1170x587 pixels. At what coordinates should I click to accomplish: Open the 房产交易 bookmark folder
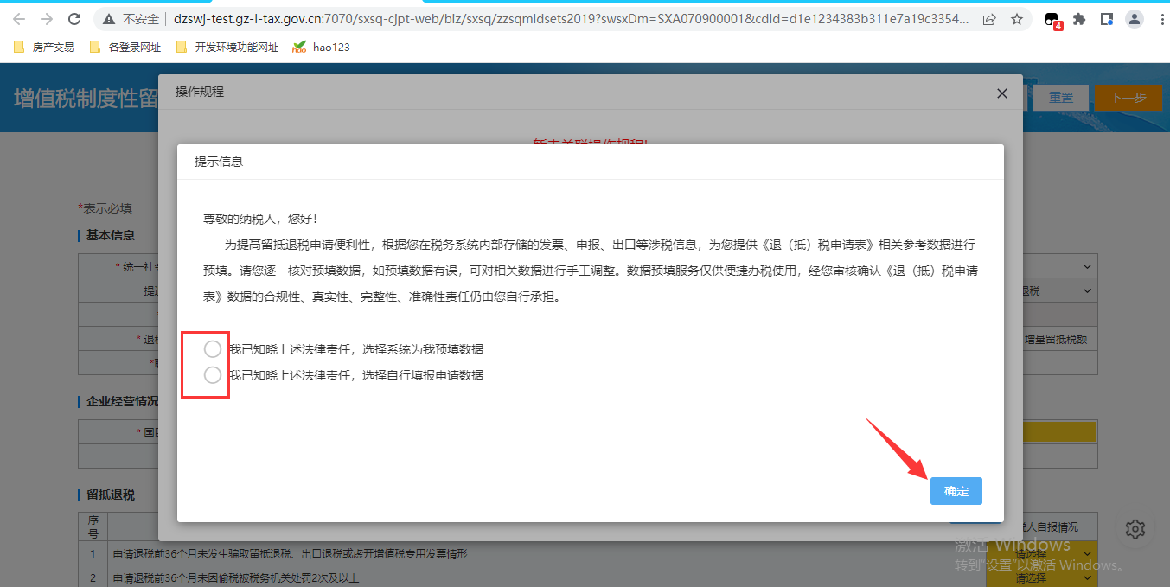click(45, 48)
